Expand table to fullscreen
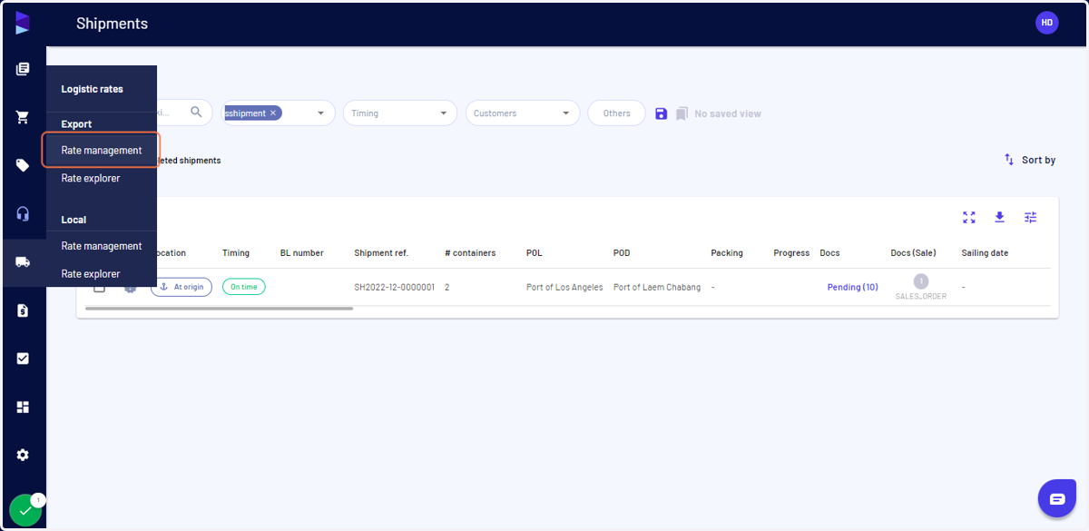Image resolution: width=1089 pixels, height=531 pixels. [969, 217]
